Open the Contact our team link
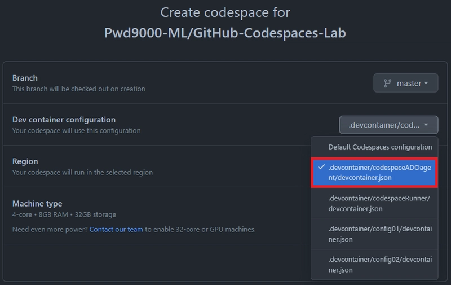Screen dimensions: 451x285 (117, 229)
